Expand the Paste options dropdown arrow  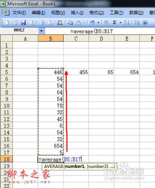[x=84, y=23]
